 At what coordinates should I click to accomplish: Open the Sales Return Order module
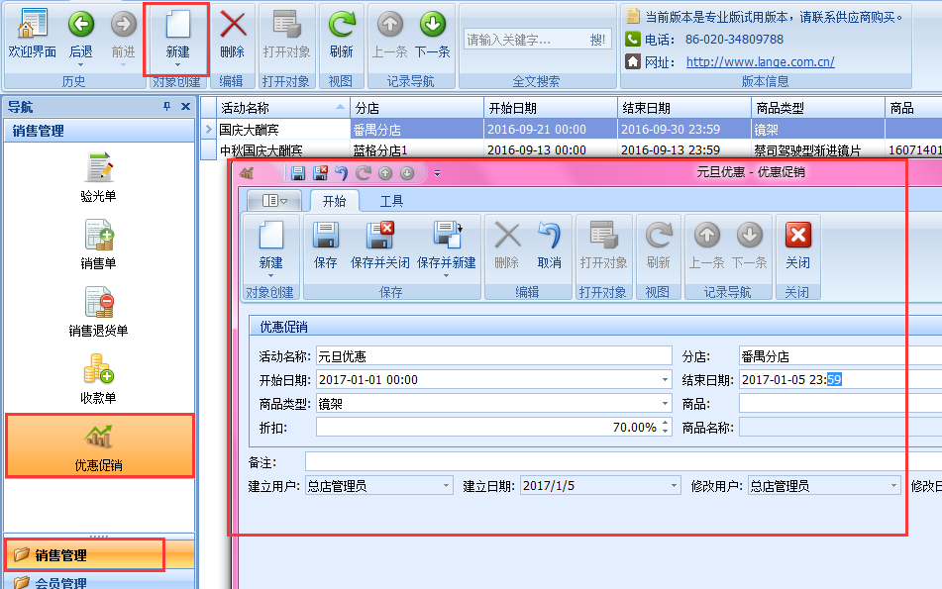98,311
